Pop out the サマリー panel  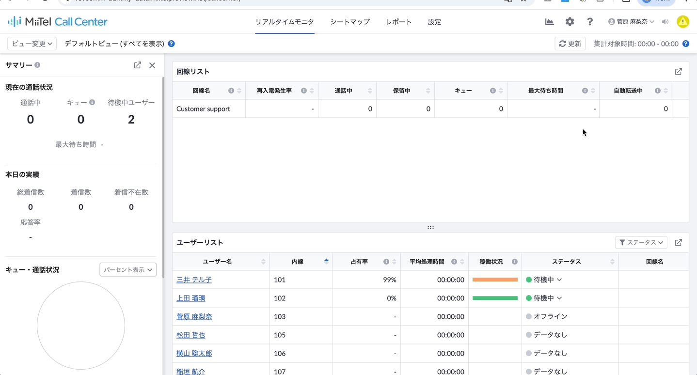click(x=138, y=65)
